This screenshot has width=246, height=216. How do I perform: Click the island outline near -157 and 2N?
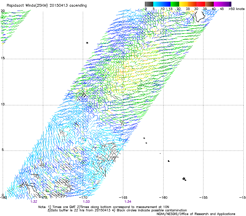coord(184,179)
